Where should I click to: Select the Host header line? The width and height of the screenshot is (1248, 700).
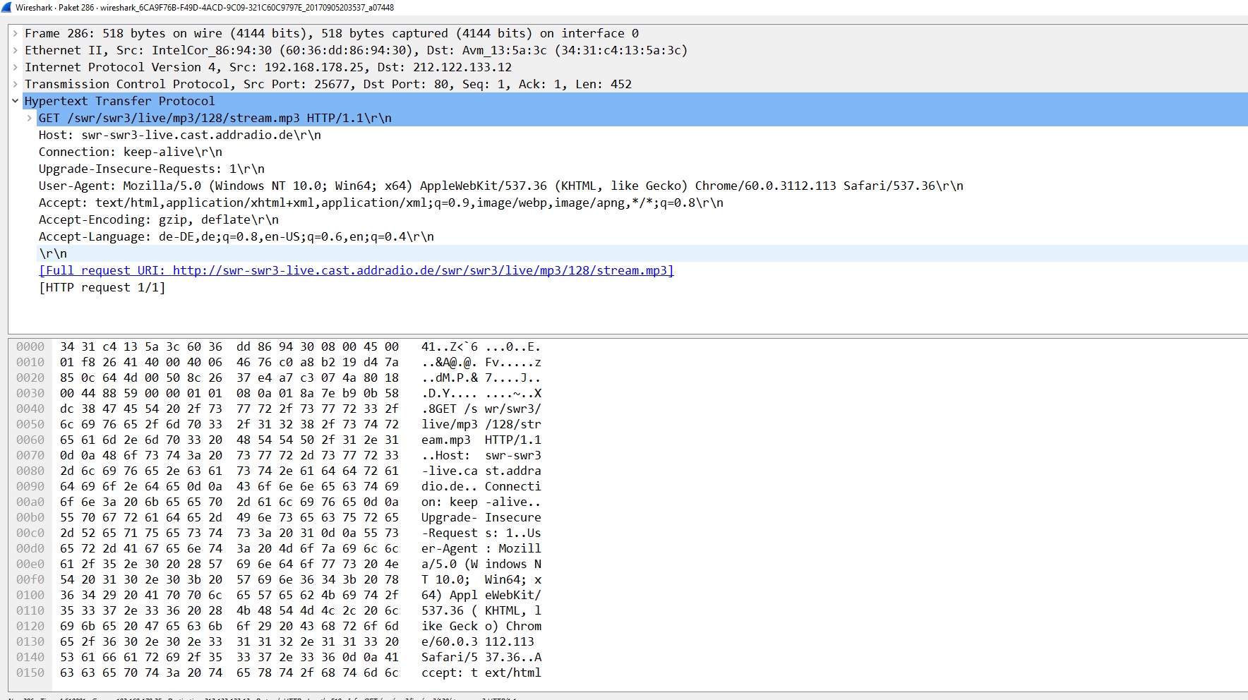179,135
